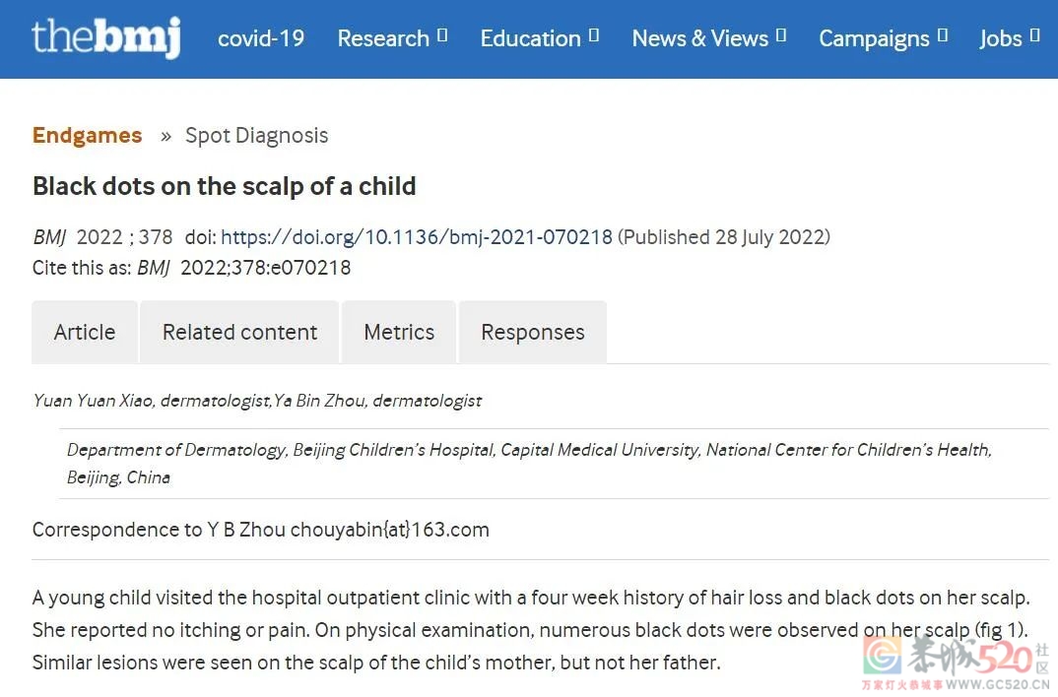This screenshot has width=1058, height=697.
Task: Expand the Jobs dropdown arrow
Action: point(1035,35)
